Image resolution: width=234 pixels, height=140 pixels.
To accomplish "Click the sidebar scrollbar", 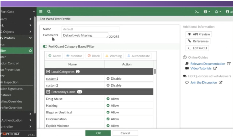I will 35,65.
